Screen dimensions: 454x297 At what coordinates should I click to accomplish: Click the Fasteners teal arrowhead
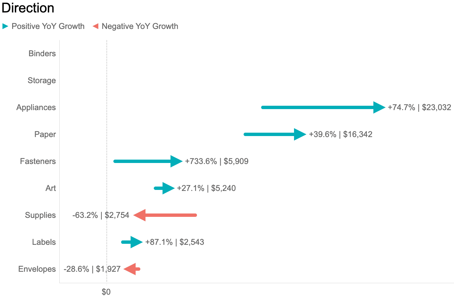pyautogui.click(x=176, y=161)
